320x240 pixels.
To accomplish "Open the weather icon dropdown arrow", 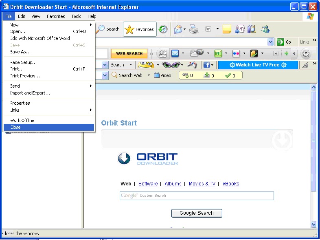I will (x=208, y=53).
